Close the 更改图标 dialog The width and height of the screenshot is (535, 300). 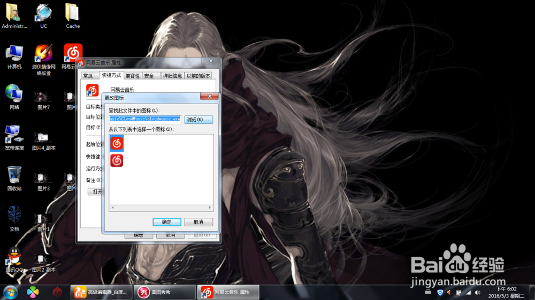point(210,97)
